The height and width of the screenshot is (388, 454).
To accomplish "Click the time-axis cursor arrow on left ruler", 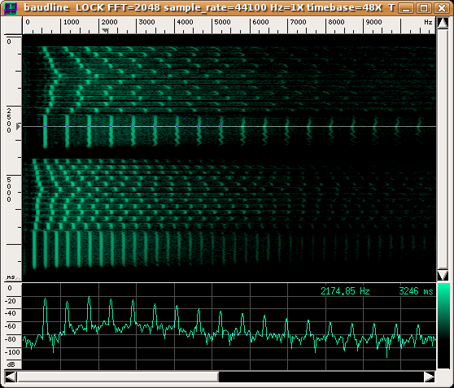I will [x=18, y=127].
